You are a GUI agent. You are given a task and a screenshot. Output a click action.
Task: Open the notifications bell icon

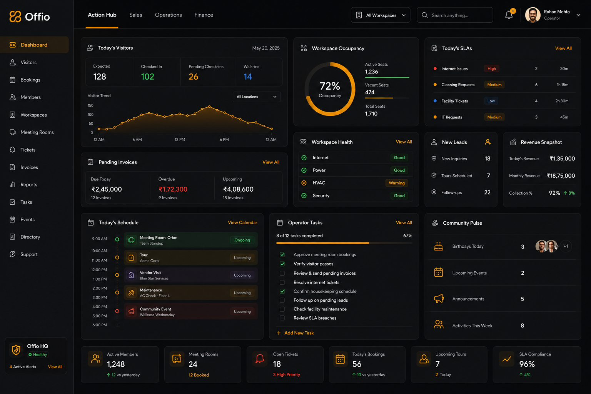(x=509, y=15)
